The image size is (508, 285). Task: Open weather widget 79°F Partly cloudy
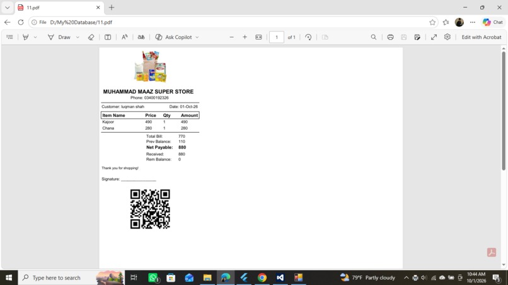click(x=367, y=277)
